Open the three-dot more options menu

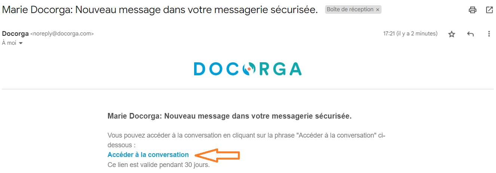coord(489,34)
